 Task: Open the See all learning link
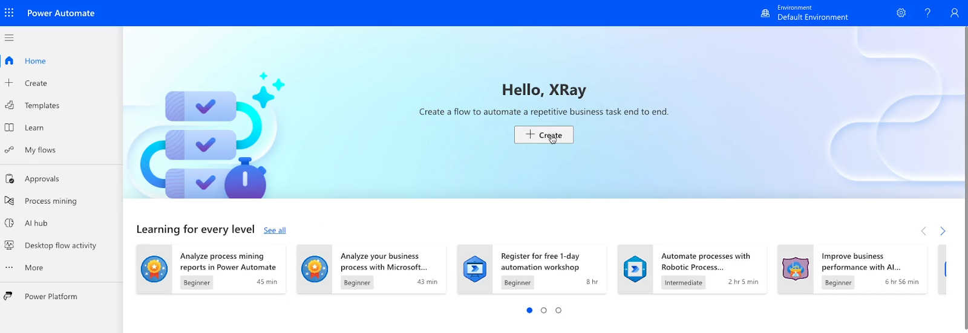click(275, 230)
